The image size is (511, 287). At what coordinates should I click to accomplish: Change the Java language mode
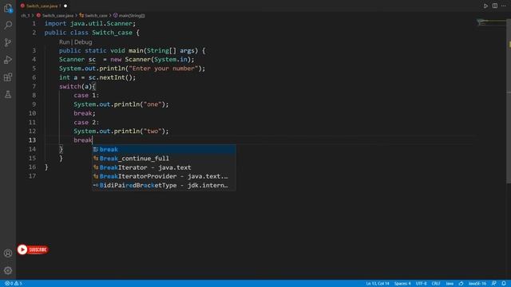tap(450, 284)
